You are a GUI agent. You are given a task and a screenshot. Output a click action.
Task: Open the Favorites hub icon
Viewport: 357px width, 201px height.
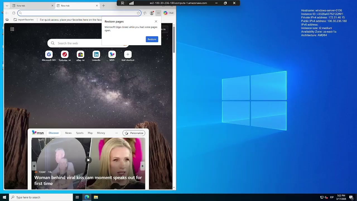[x=145, y=13]
